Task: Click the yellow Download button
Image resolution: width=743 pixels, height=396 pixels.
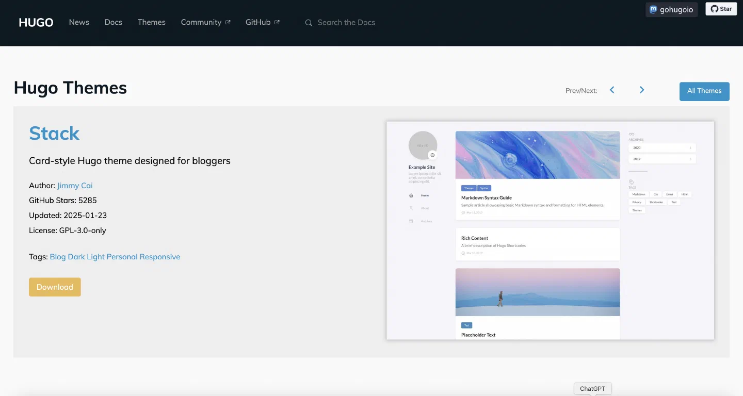Action: point(55,287)
